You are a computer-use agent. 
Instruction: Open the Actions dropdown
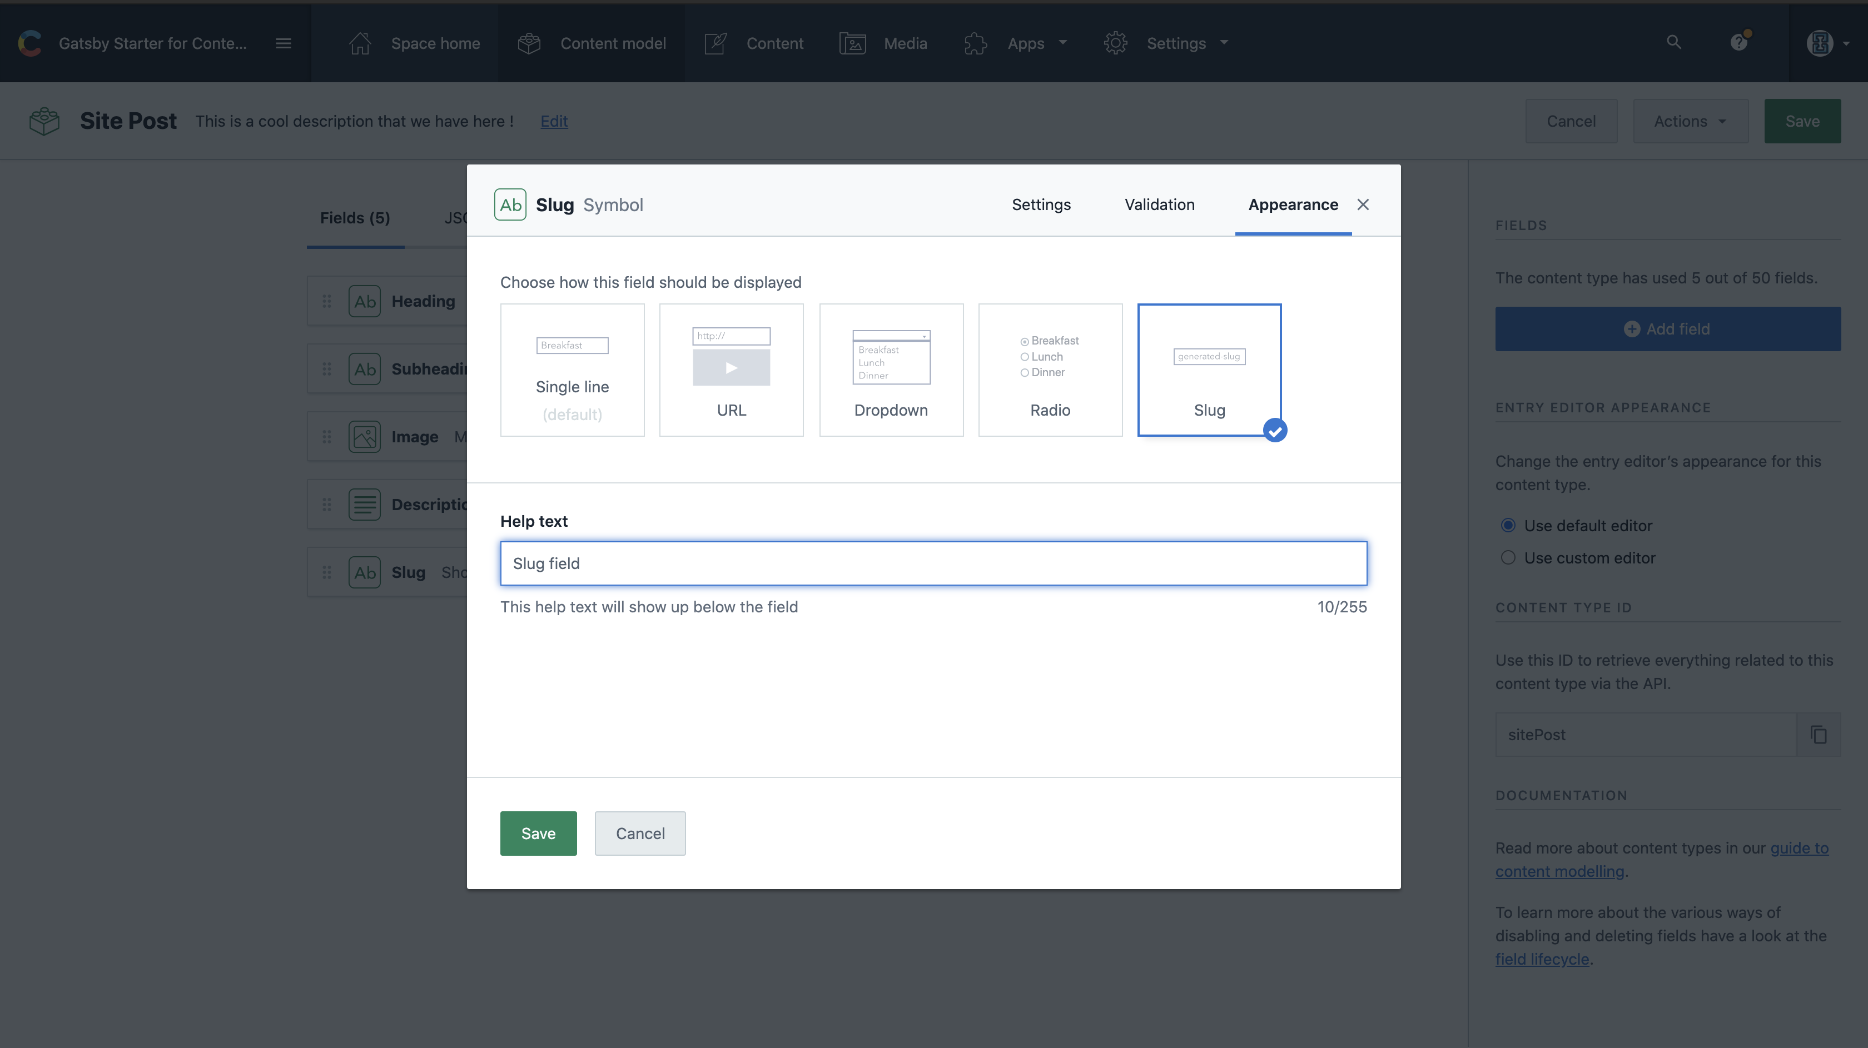tap(1690, 121)
